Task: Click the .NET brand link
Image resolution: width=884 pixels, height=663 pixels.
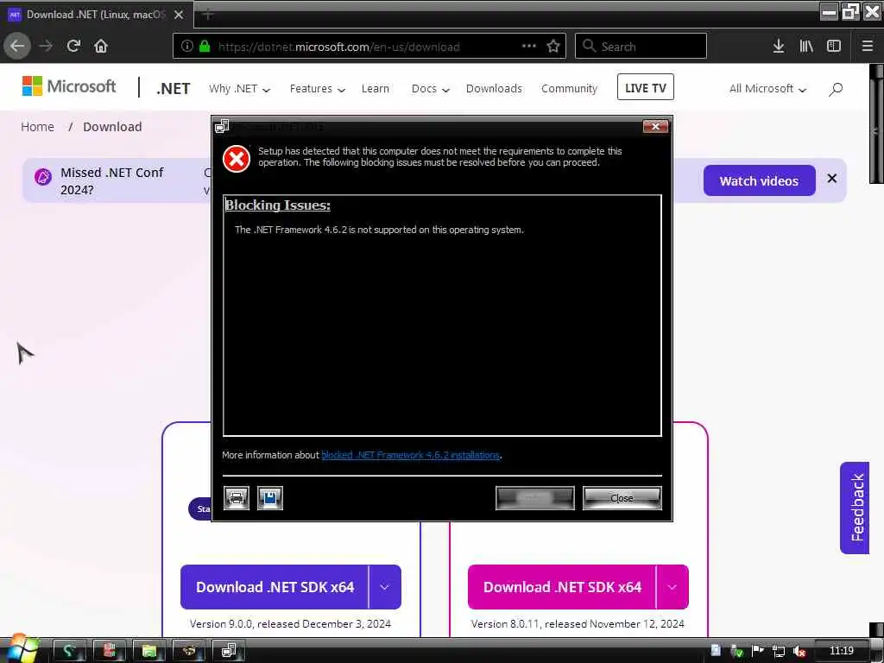Action: [174, 89]
